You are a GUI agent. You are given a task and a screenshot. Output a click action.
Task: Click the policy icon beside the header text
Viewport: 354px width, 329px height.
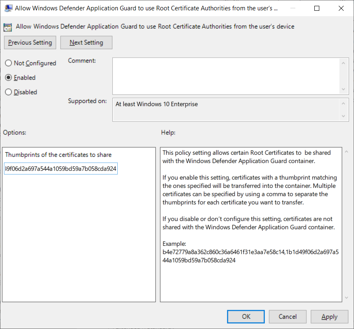pos(7,26)
